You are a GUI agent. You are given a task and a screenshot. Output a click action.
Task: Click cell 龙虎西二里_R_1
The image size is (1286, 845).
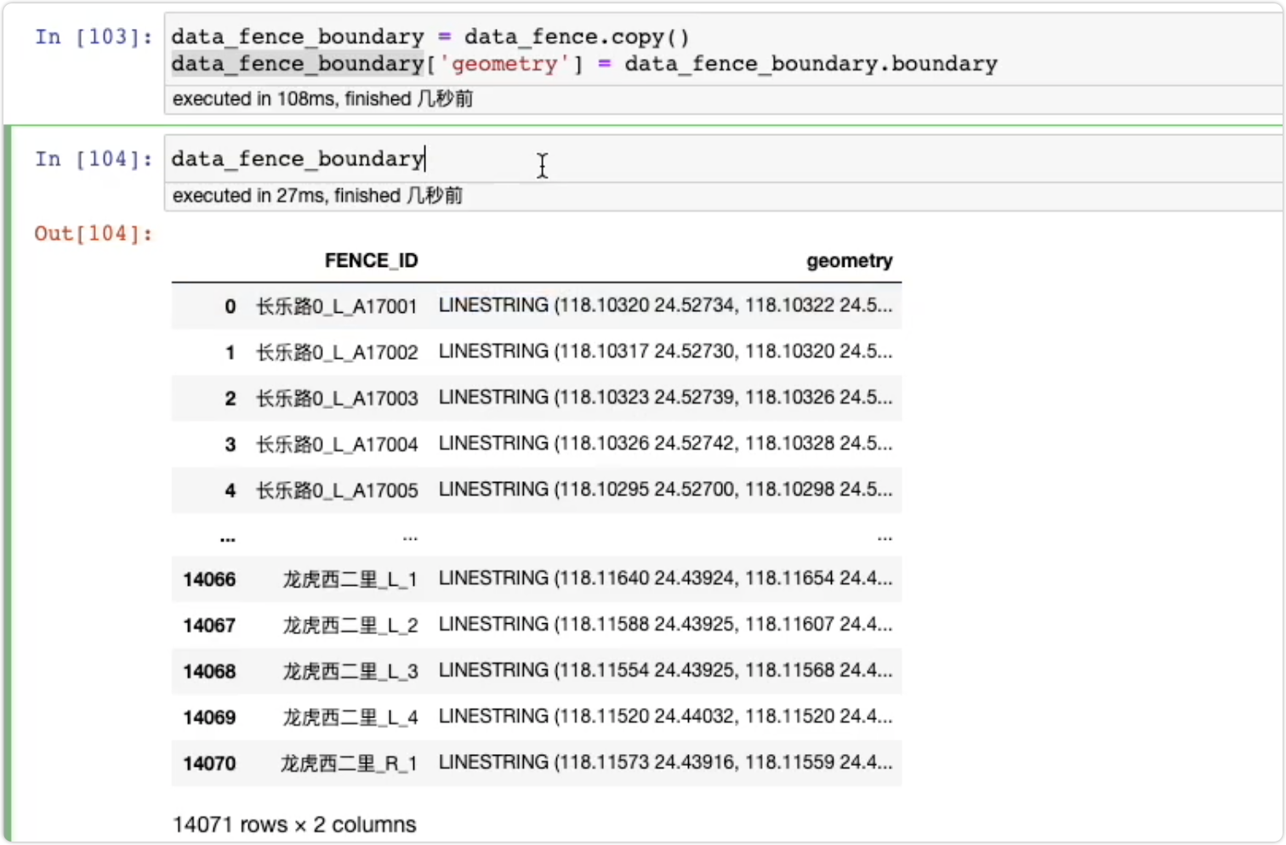[x=349, y=763]
